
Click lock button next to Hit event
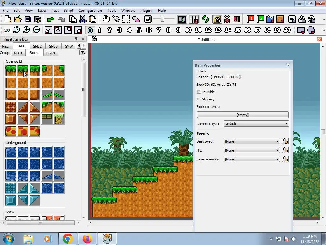pos(285,150)
